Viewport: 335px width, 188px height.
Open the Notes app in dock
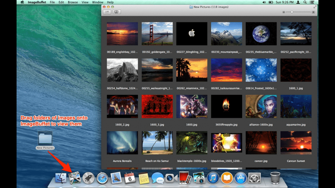coord(144,178)
